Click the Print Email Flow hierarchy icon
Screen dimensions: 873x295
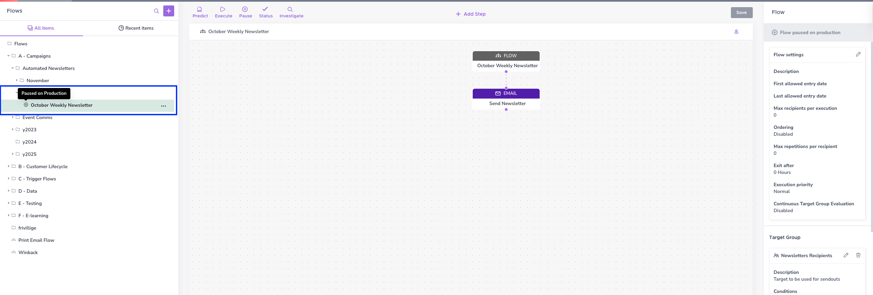click(14, 240)
